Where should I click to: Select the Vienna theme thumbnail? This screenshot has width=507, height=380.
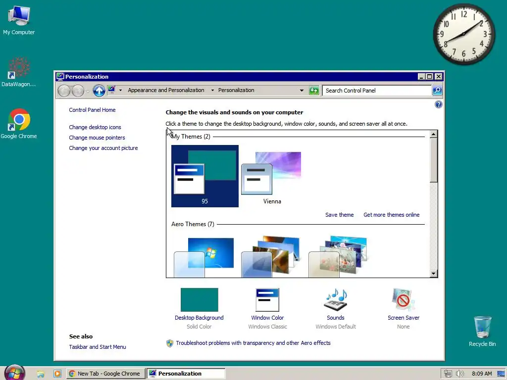pyautogui.click(x=272, y=176)
